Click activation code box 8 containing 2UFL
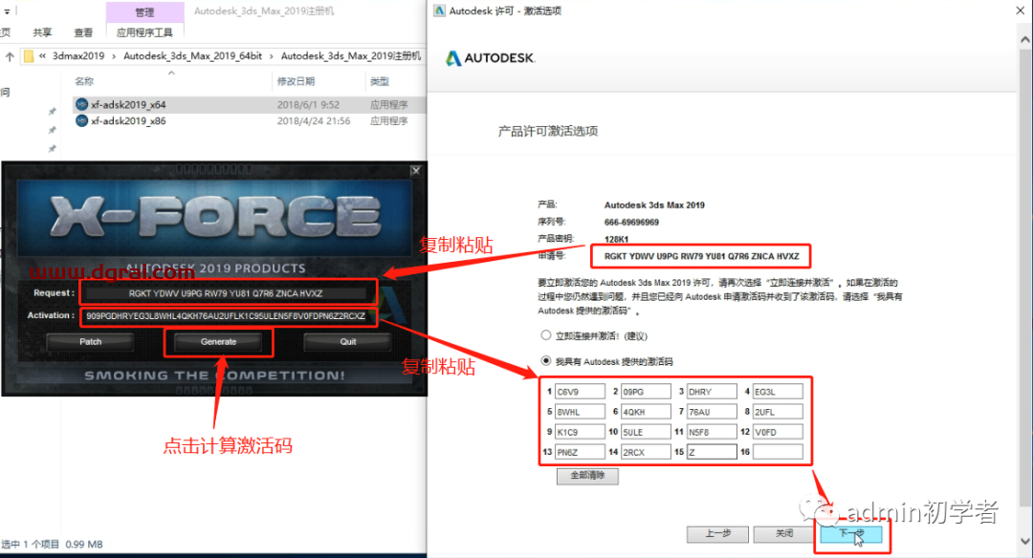1033x558 pixels. (x=778, y=412)
